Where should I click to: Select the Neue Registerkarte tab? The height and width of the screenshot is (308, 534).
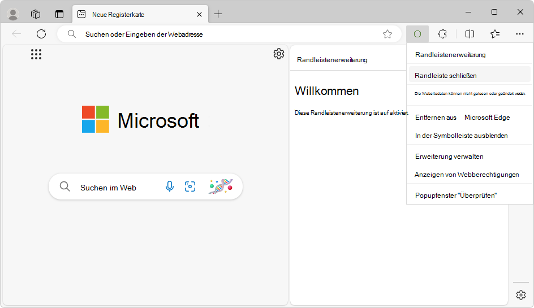point(140,14)
